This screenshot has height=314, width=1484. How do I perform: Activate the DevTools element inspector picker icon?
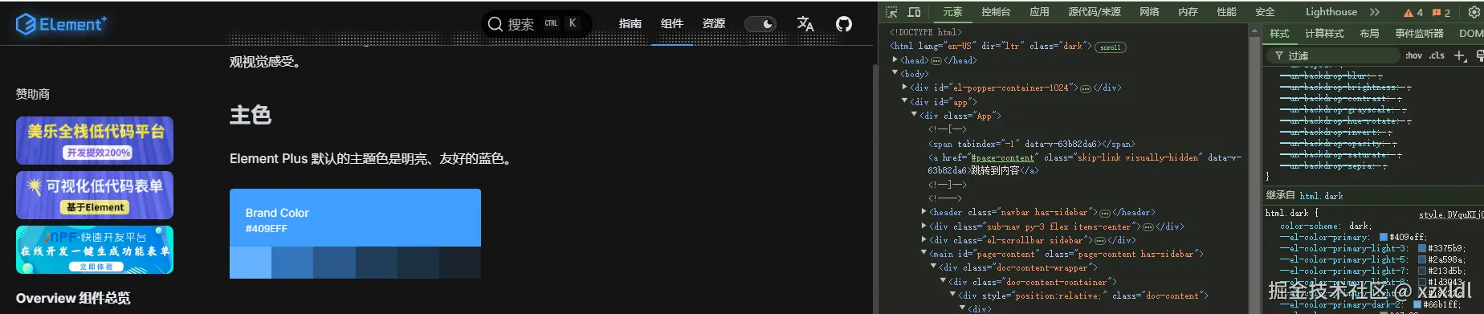(x=891, y=12)
